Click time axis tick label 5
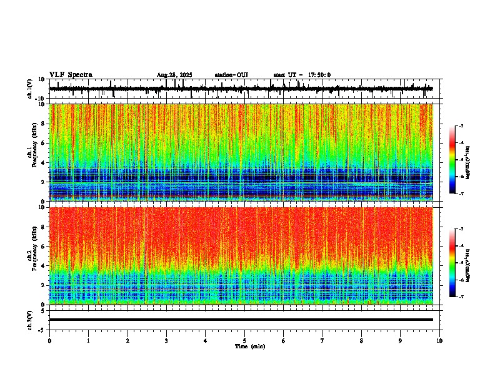This screenshot has width=495, height=382. click(244, 341)
